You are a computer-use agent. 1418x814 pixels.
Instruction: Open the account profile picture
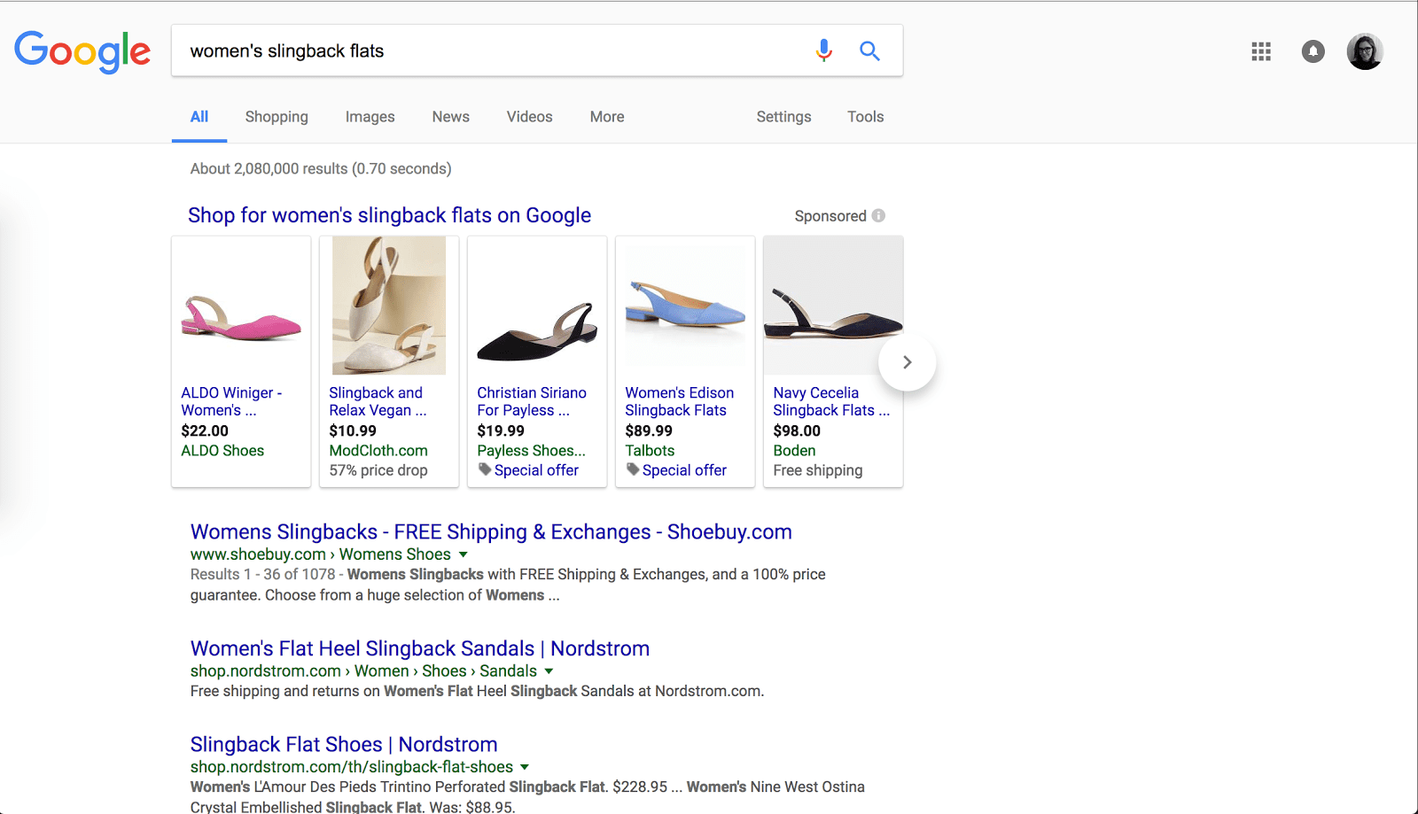(1364, 51)
